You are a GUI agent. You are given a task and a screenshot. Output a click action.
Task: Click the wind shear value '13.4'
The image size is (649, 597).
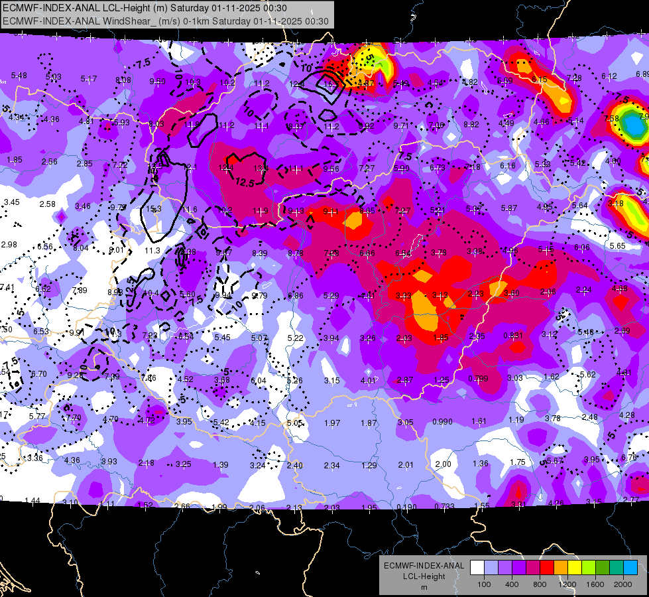(261, 168)
